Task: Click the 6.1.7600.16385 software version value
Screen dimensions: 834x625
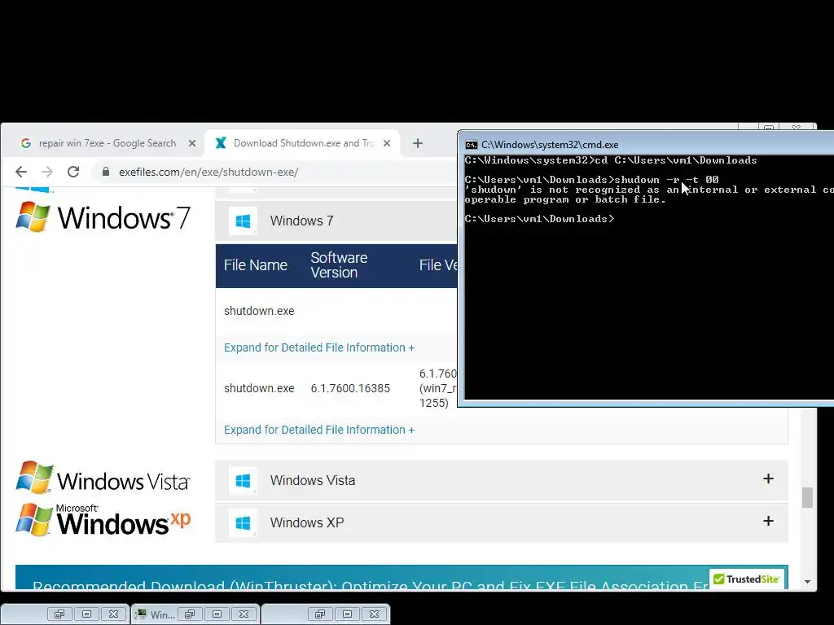Action: pyautogui.click(x=350, y=388)
